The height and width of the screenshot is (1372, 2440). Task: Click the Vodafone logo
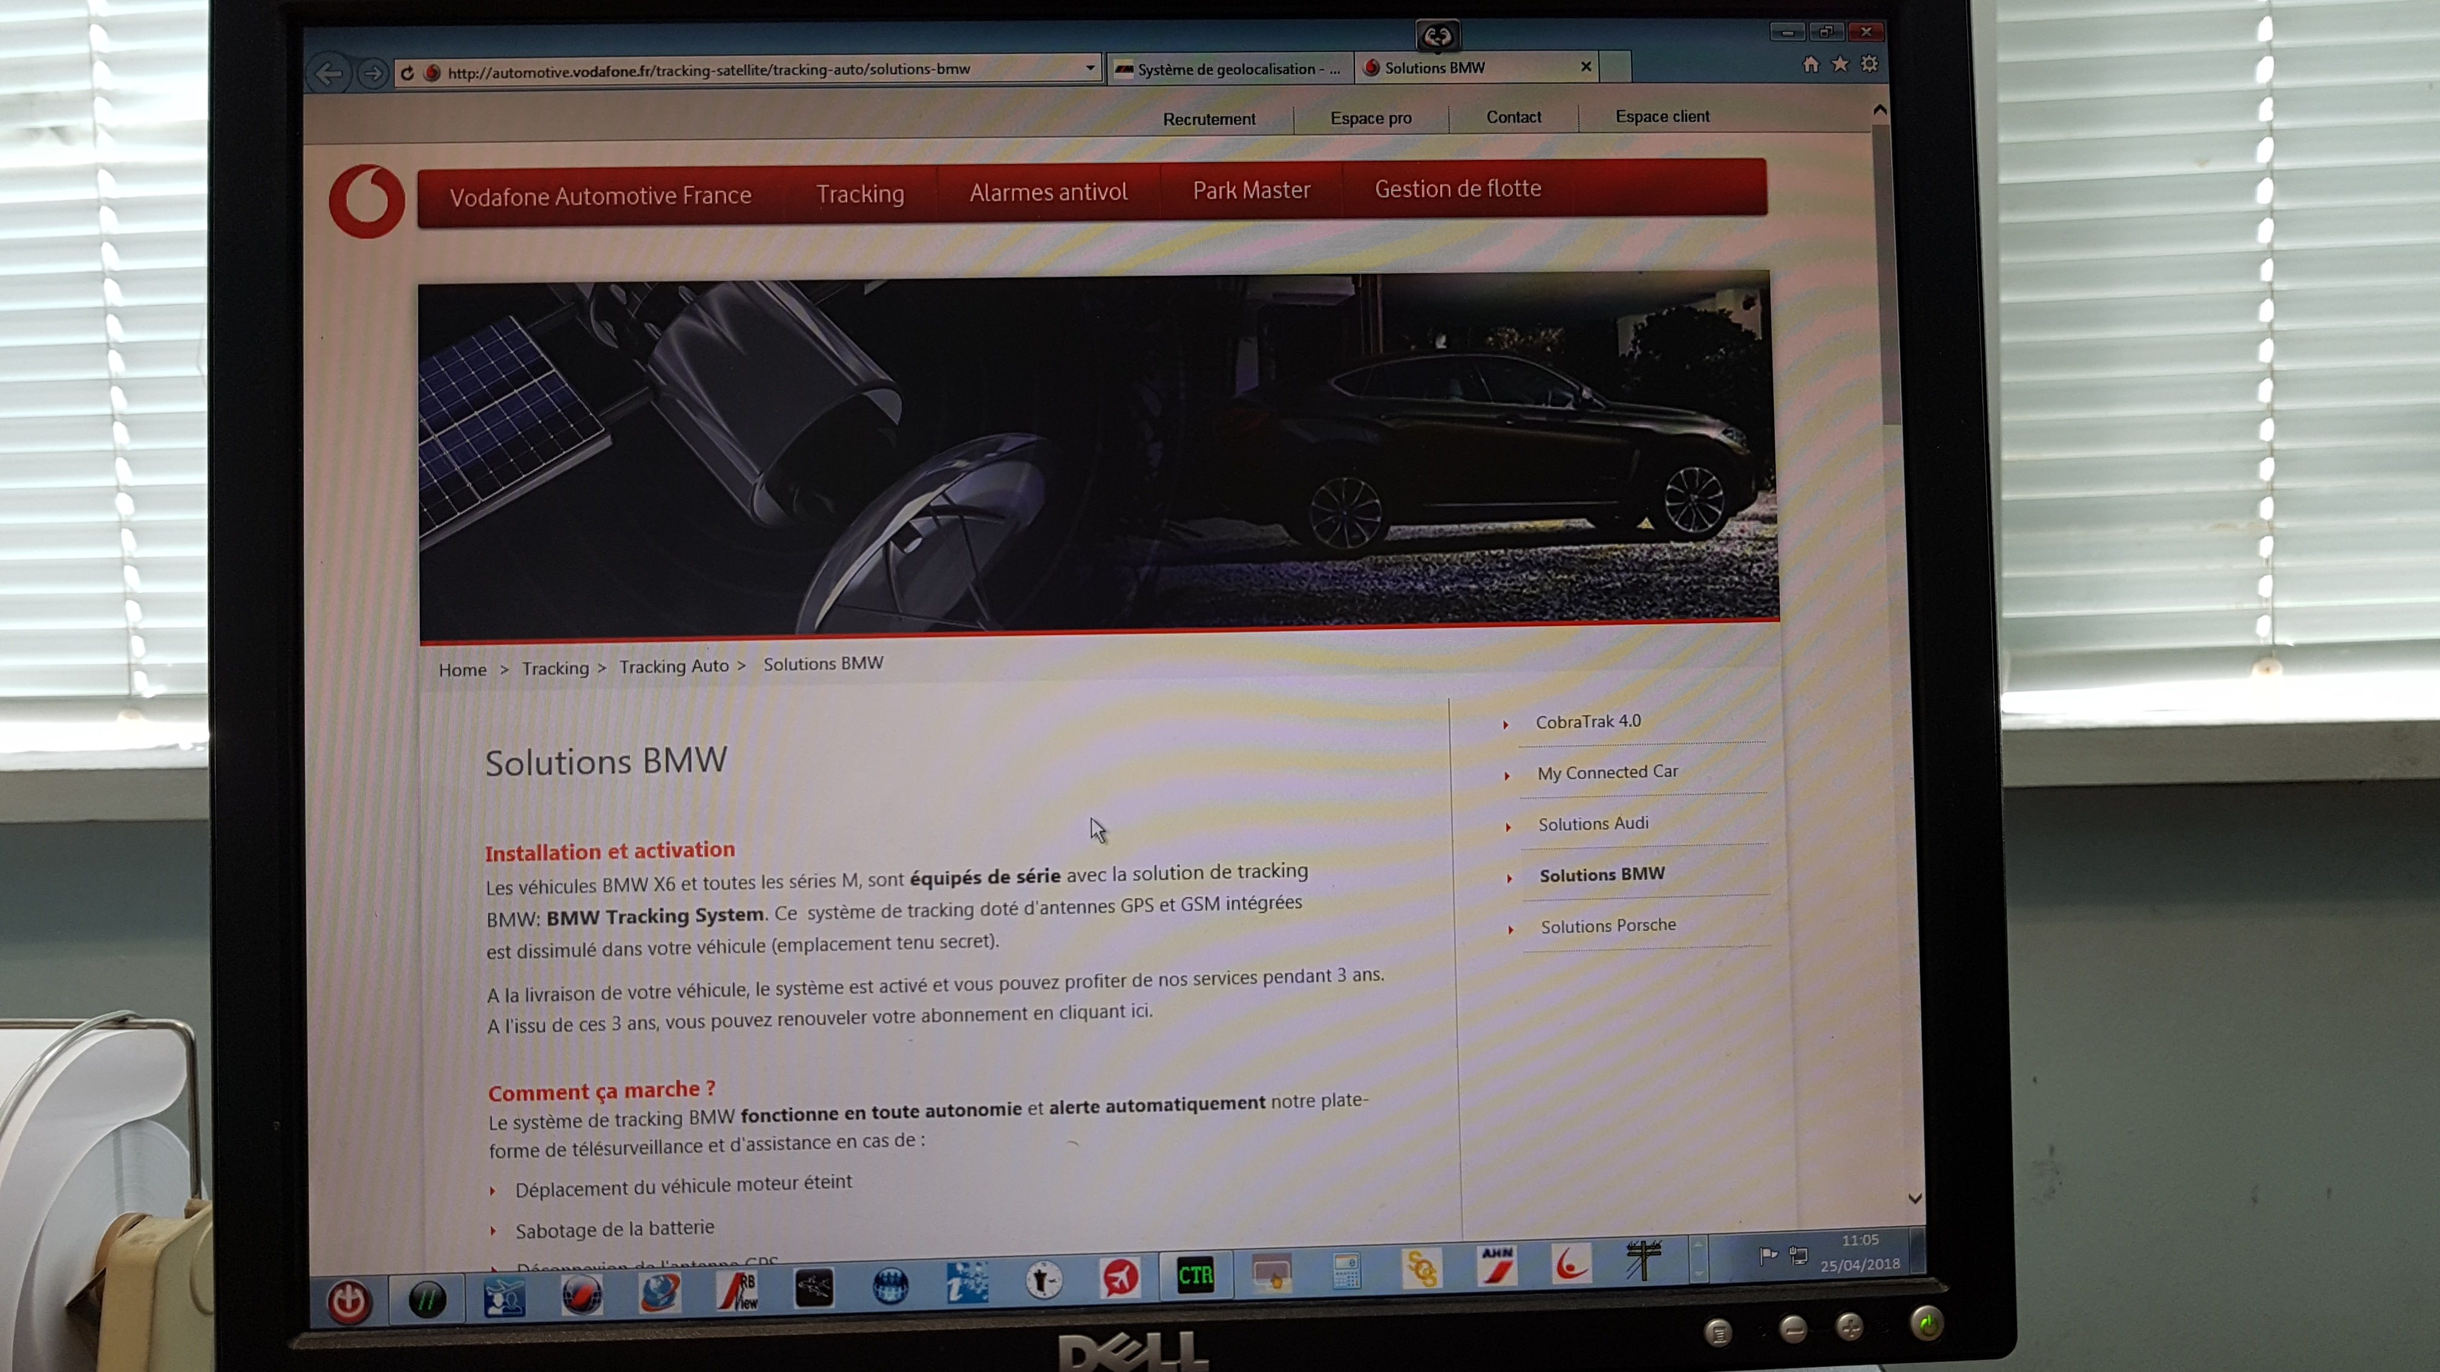367,201
